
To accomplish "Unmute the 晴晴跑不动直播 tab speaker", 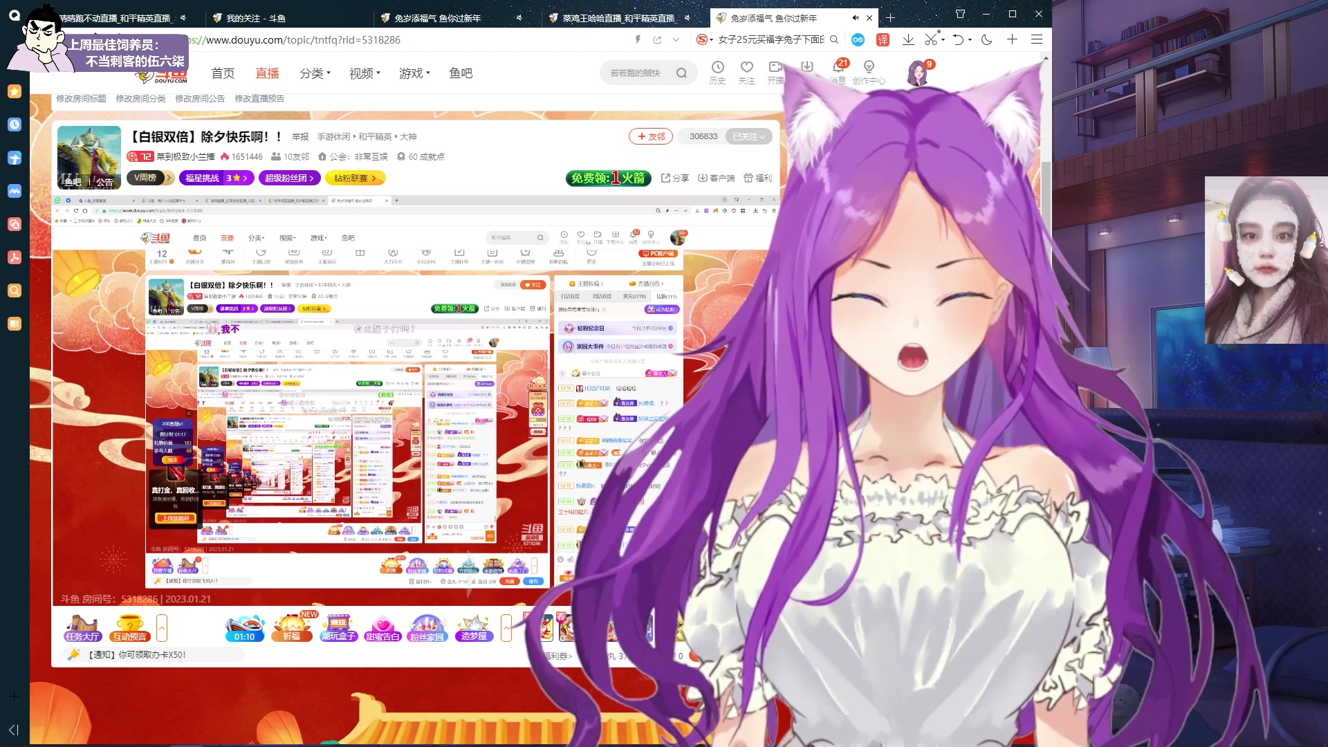I will (183, 18).
